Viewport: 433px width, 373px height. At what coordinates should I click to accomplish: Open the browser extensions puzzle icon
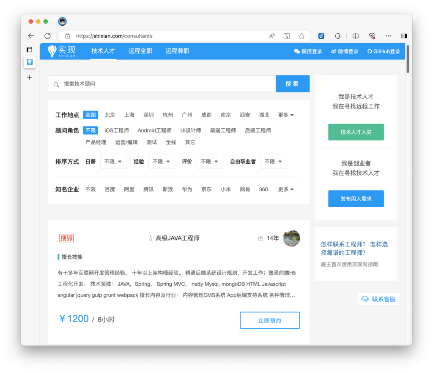coord(337,36)
